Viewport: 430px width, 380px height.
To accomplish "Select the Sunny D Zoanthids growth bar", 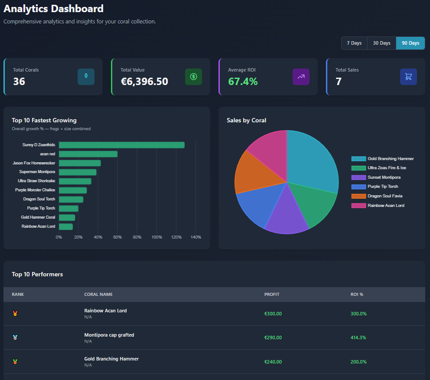I will (121, 144).
